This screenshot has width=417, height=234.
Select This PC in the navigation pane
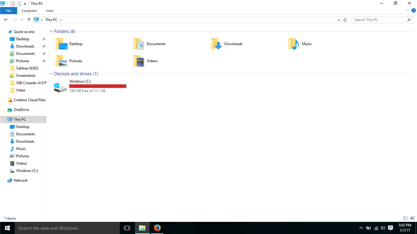[23, 119]
